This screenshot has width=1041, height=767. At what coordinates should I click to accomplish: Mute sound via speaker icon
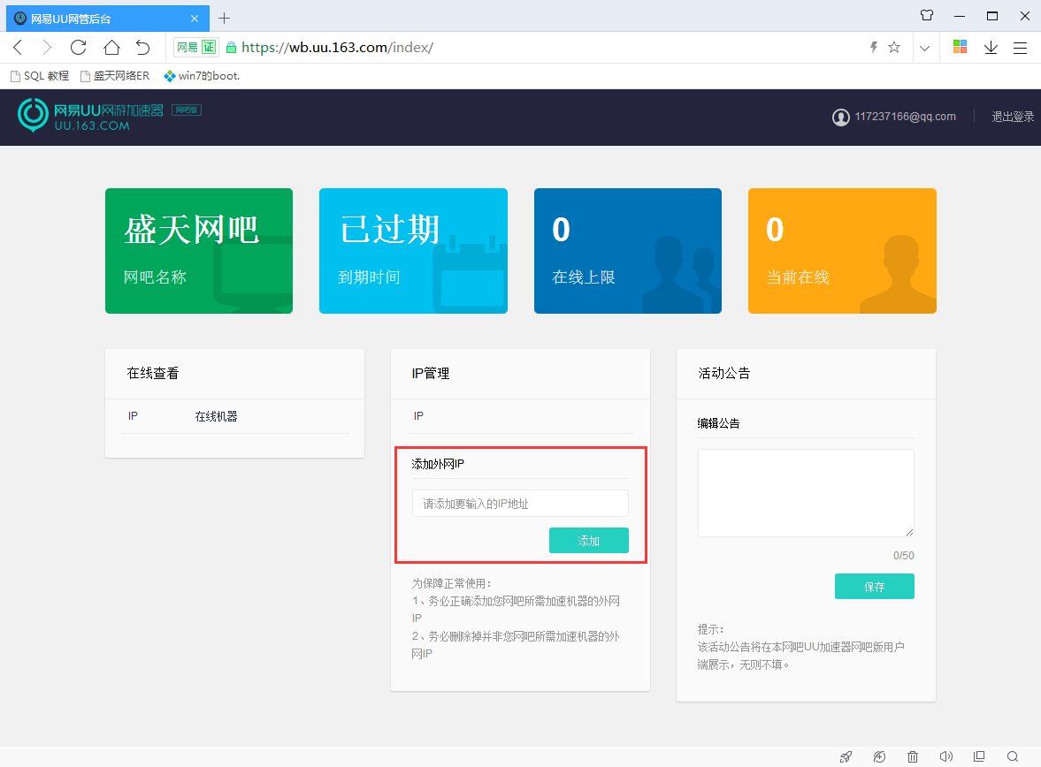point(945,756)
